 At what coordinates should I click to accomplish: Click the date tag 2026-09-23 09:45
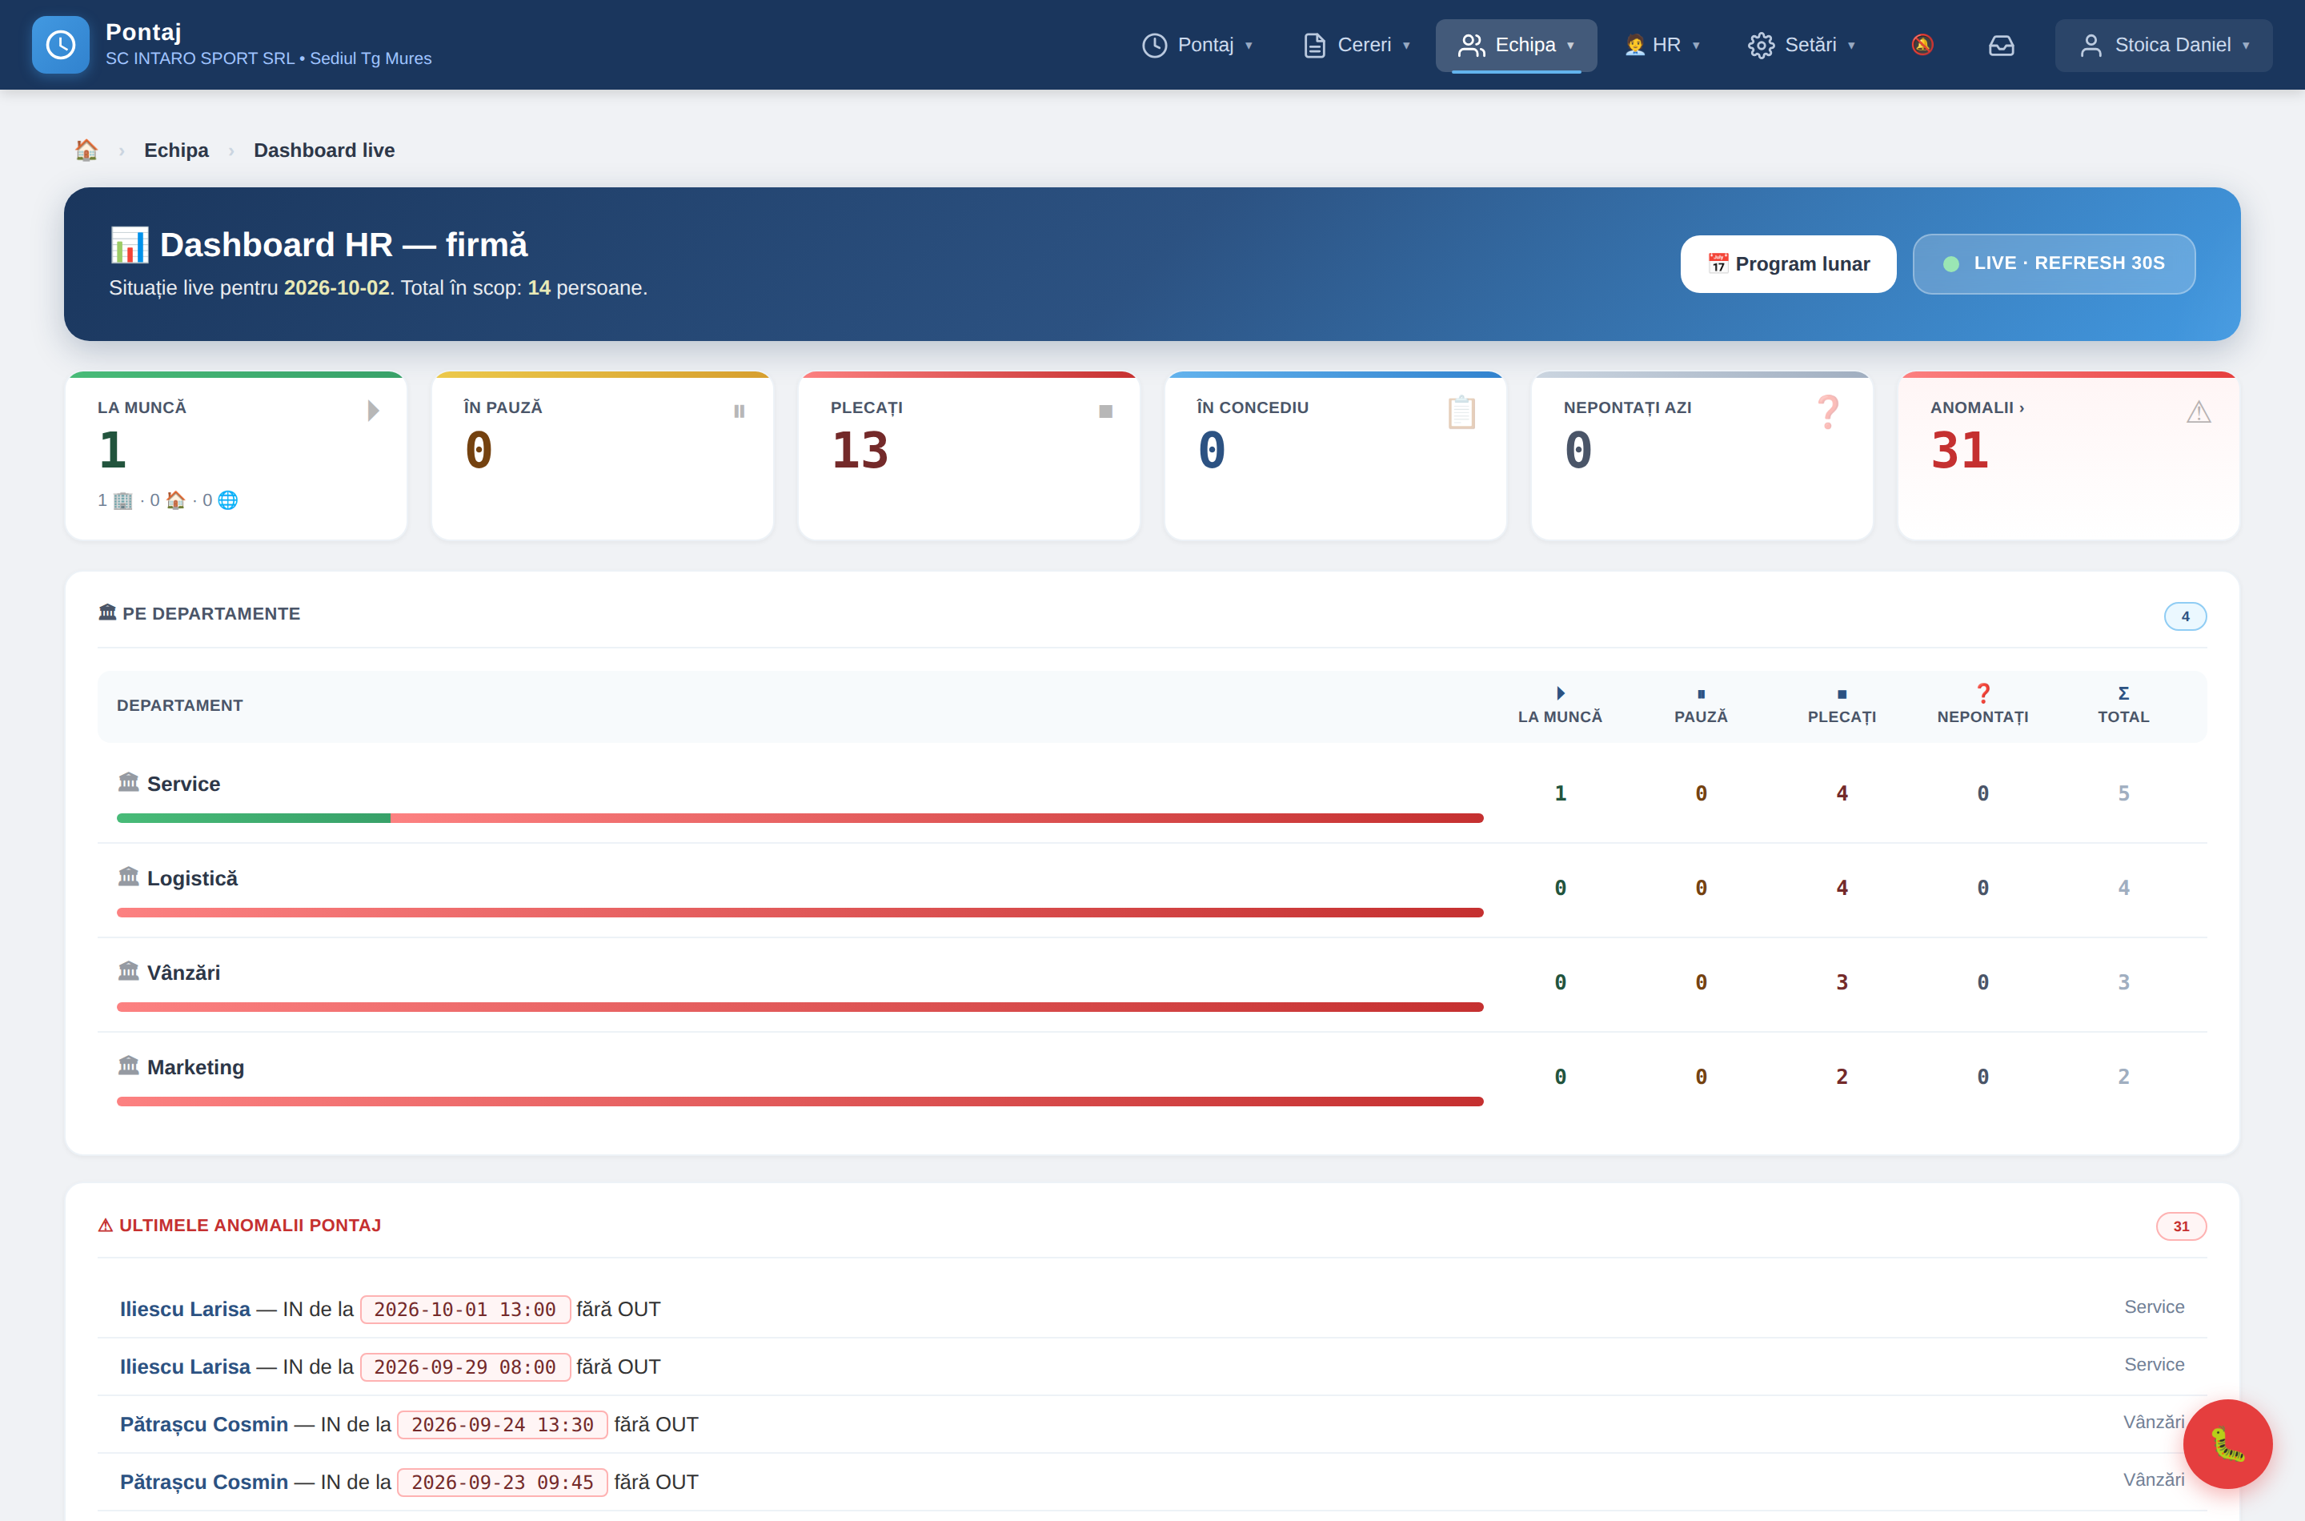[x=503, y=1483]
